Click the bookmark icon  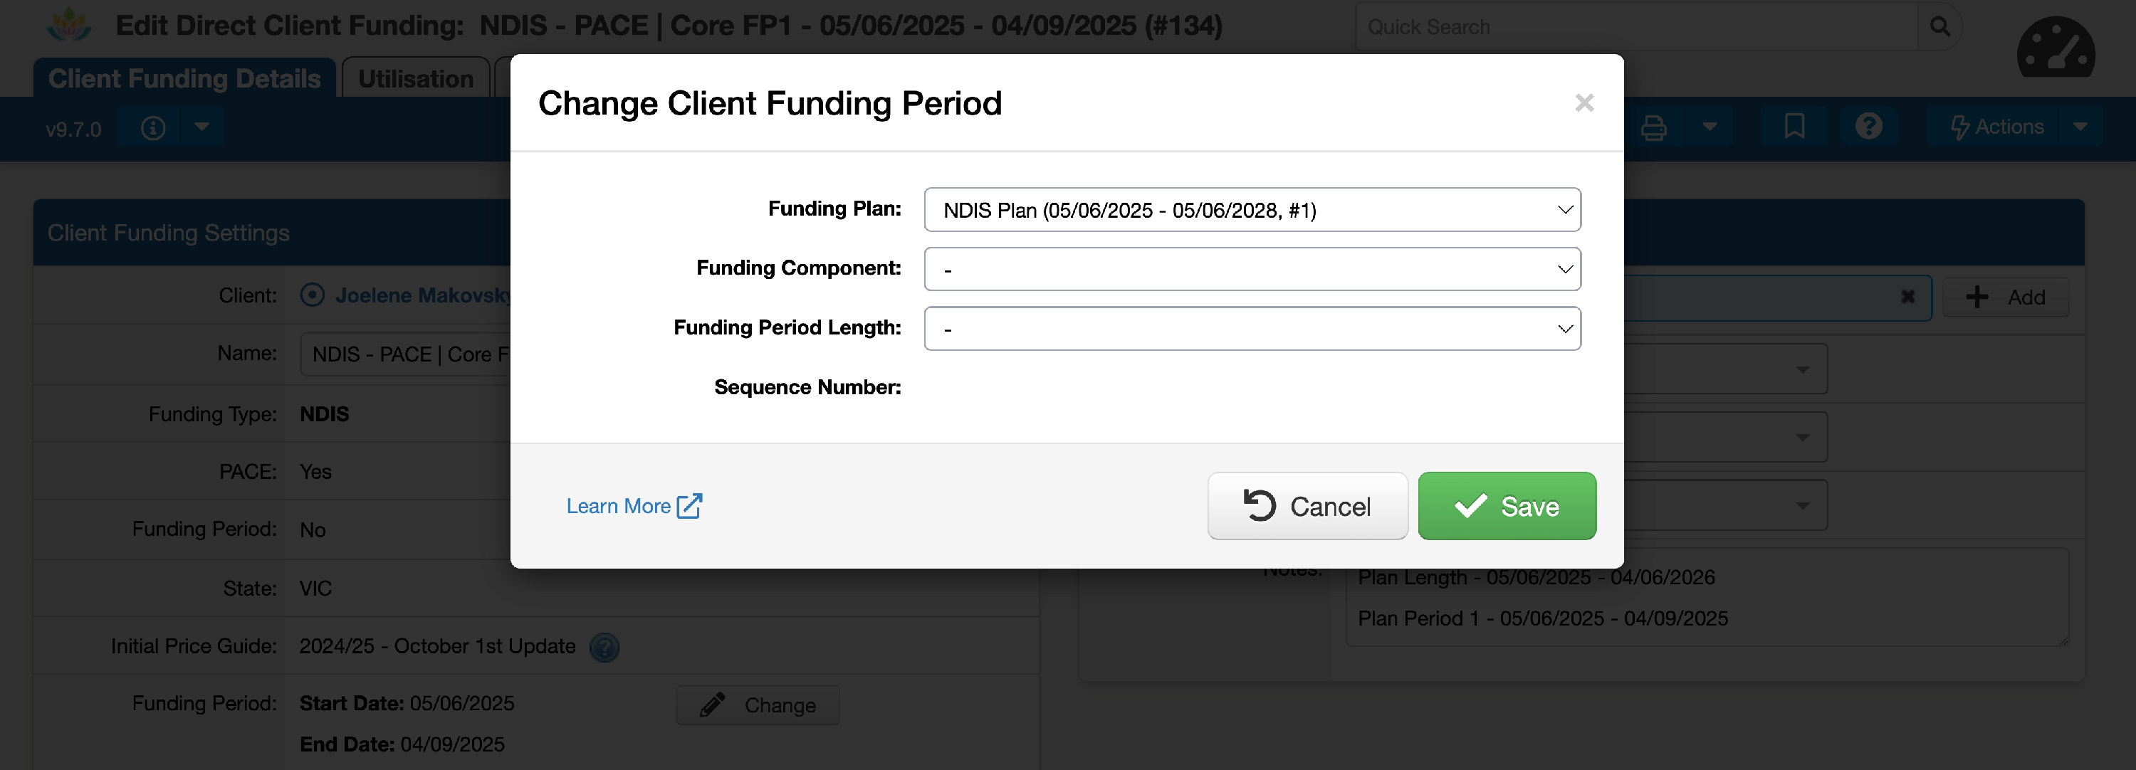[1794, 127]
